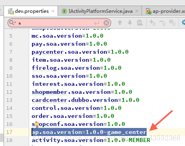Viewport: 185px width, 146px height.
Task: Click cardcenter.dubbo.version property line
Action: click(x=86, y=100)
